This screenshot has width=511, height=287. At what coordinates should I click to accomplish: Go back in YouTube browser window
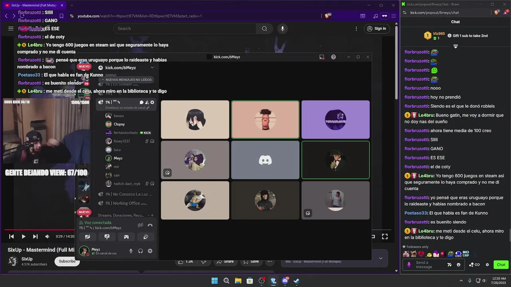coord(6,16)
